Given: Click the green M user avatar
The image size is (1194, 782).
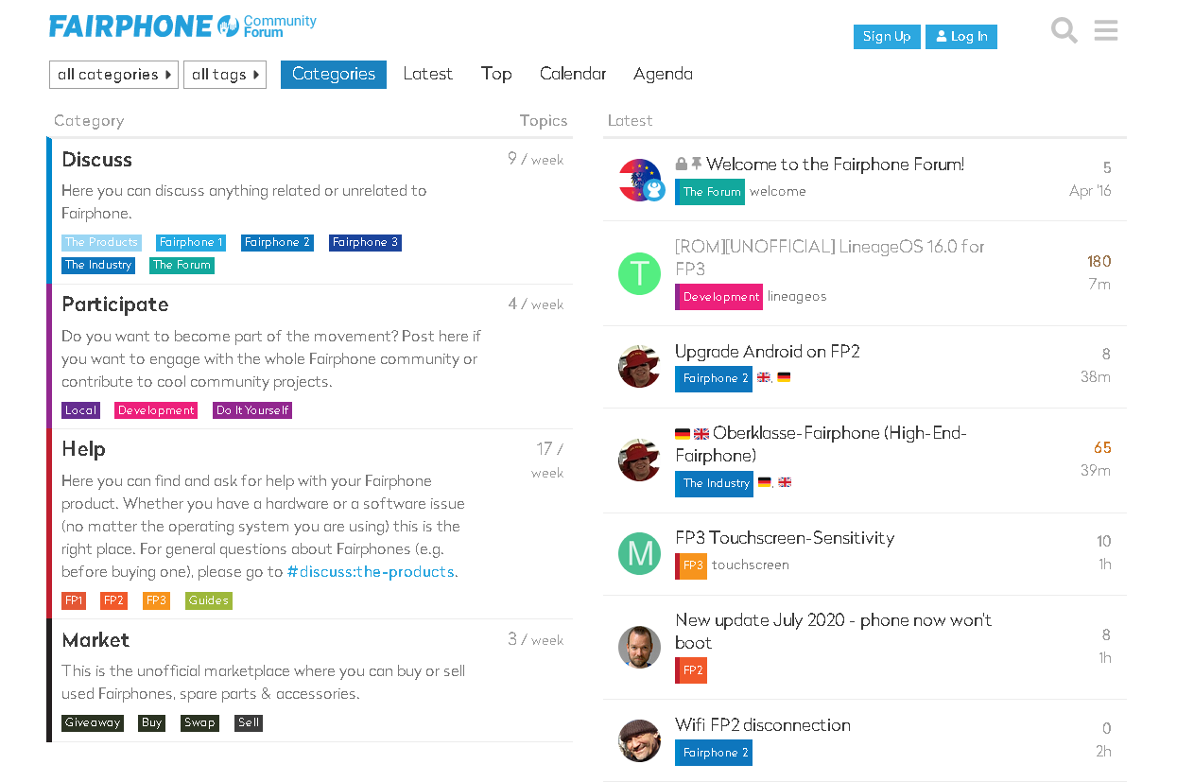Looking at the screenshot, I should pyautogui.click(x=639, y=553).
